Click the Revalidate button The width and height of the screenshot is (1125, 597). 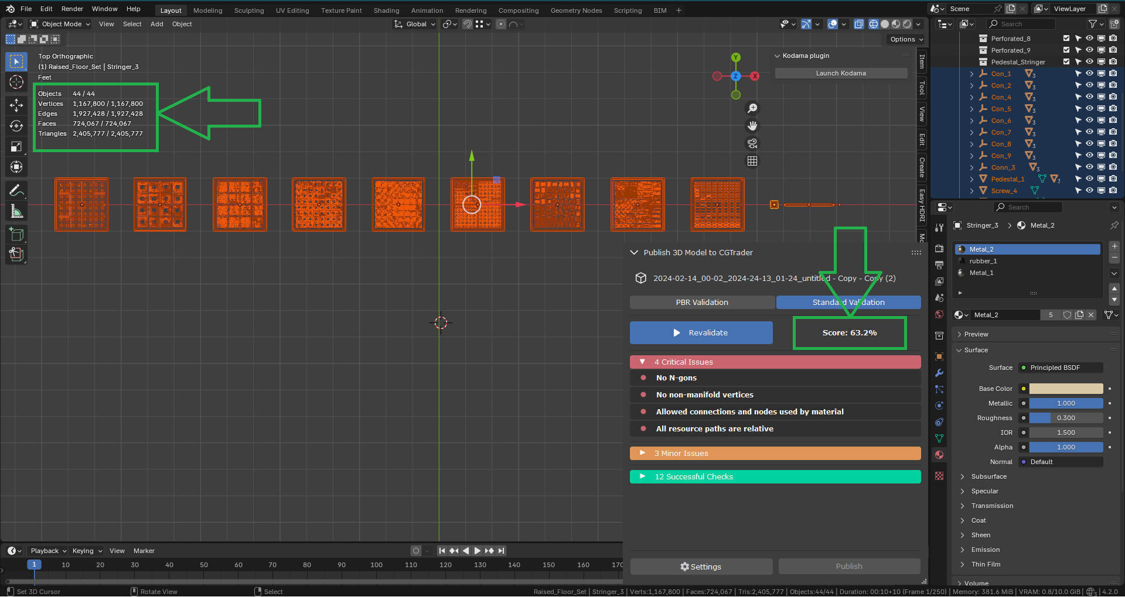click(701, 333)
